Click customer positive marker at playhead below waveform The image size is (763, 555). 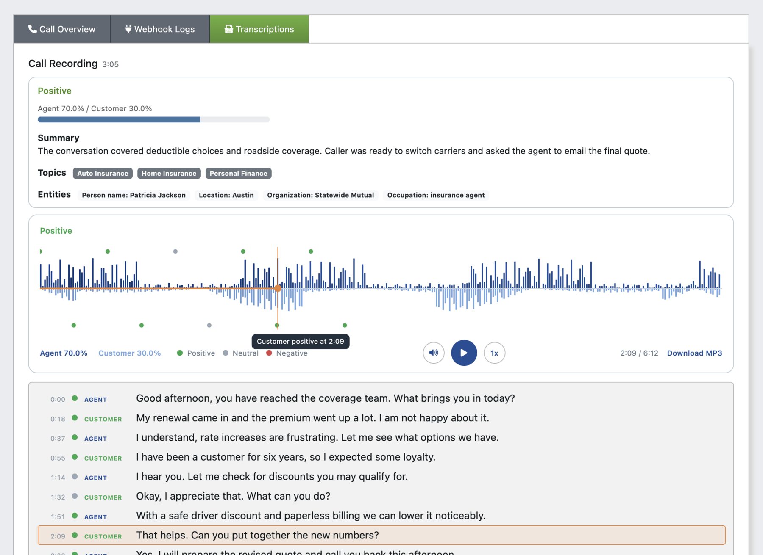tap(277, 326)
